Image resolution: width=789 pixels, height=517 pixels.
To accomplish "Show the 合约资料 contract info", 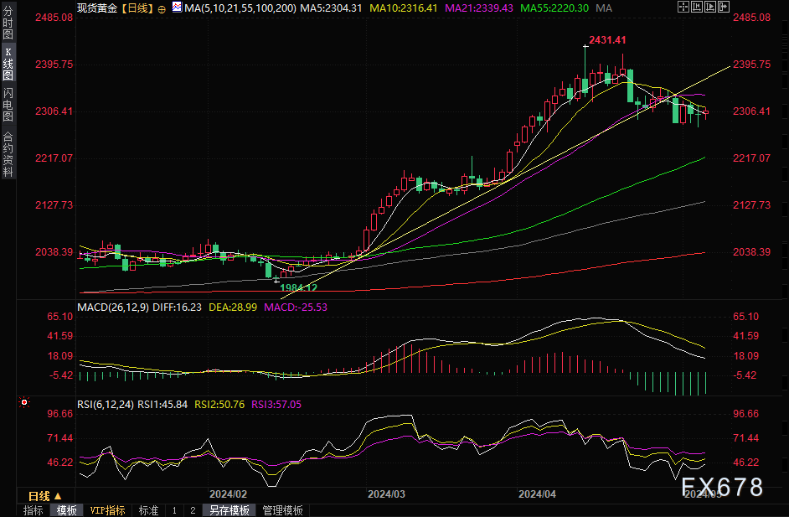I will (x=8, y=153).
